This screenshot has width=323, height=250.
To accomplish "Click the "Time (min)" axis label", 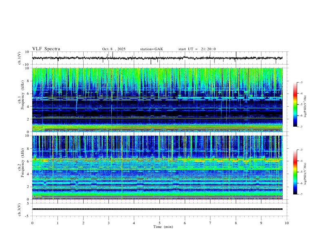I will click(x=163, y=227).
